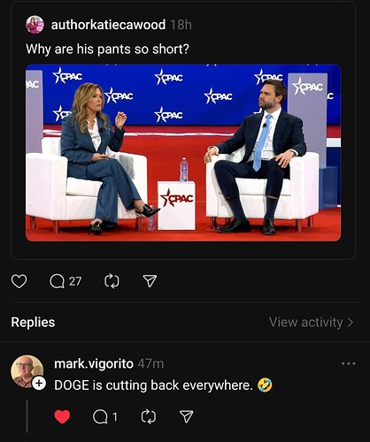
Task: Follow mark.vigorito using plus badge
Action: [39, 383]
